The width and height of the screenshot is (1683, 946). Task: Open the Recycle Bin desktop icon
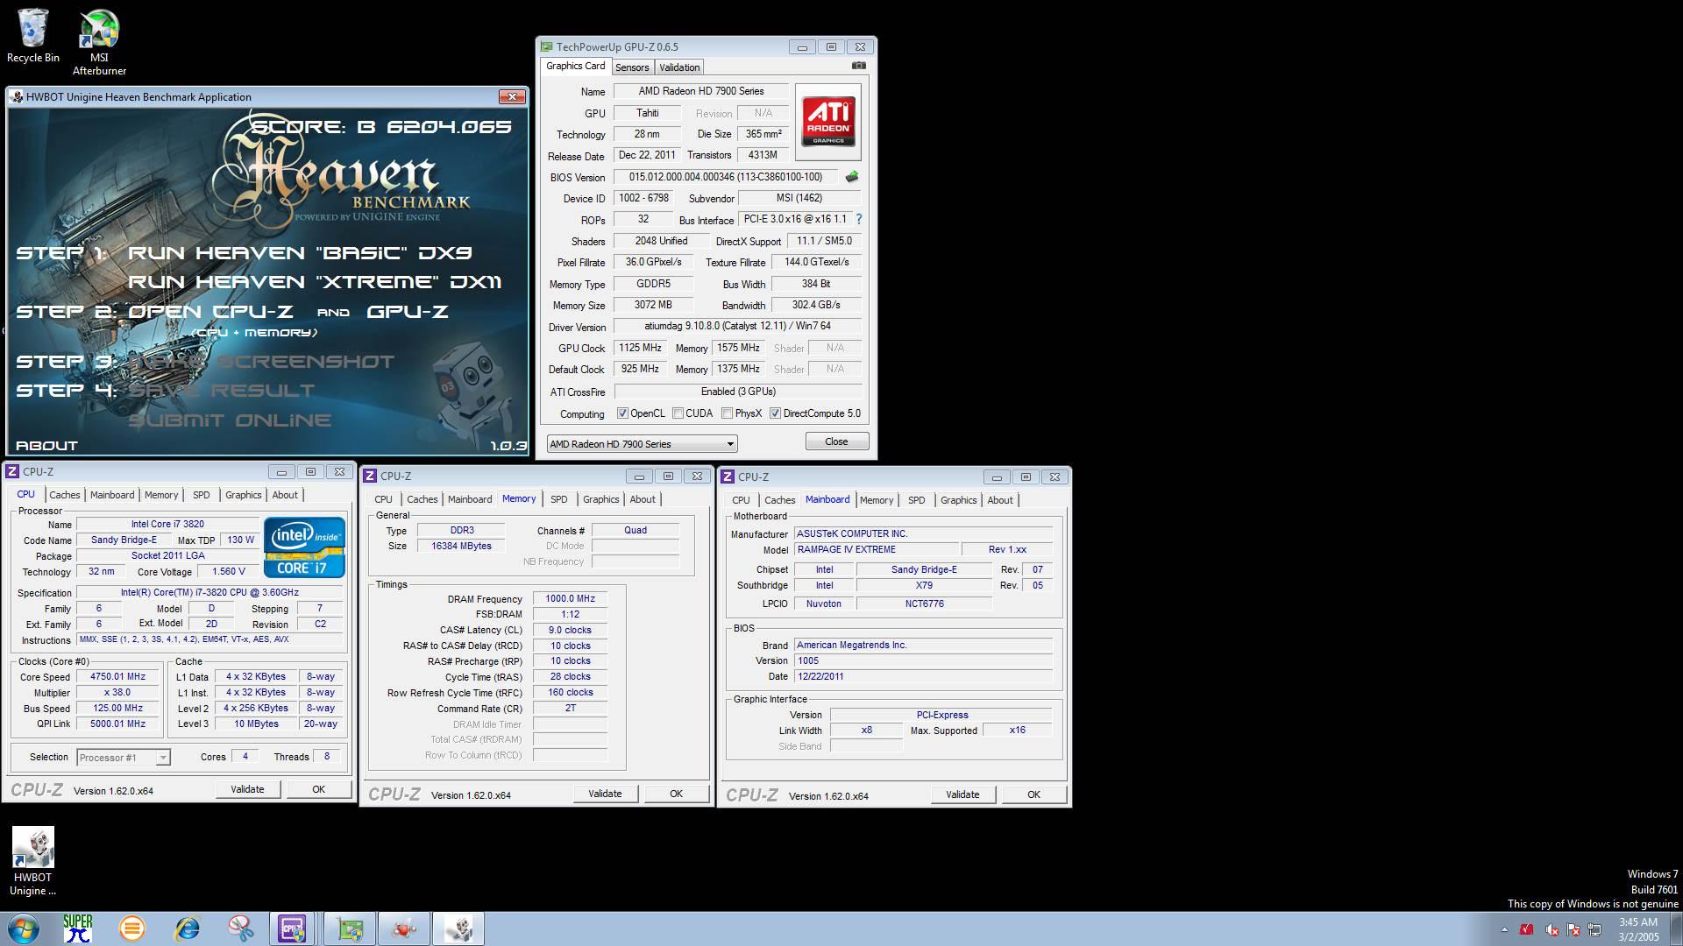pyautogui.click(x=33, y=37)
